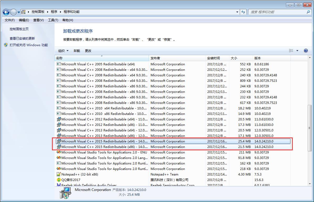Click icon of Tools for Applications 2.0 - ENU
Image resolution: width=314 pixels, height=202 pixels.
pyautogui.click(x=59, y=152)
